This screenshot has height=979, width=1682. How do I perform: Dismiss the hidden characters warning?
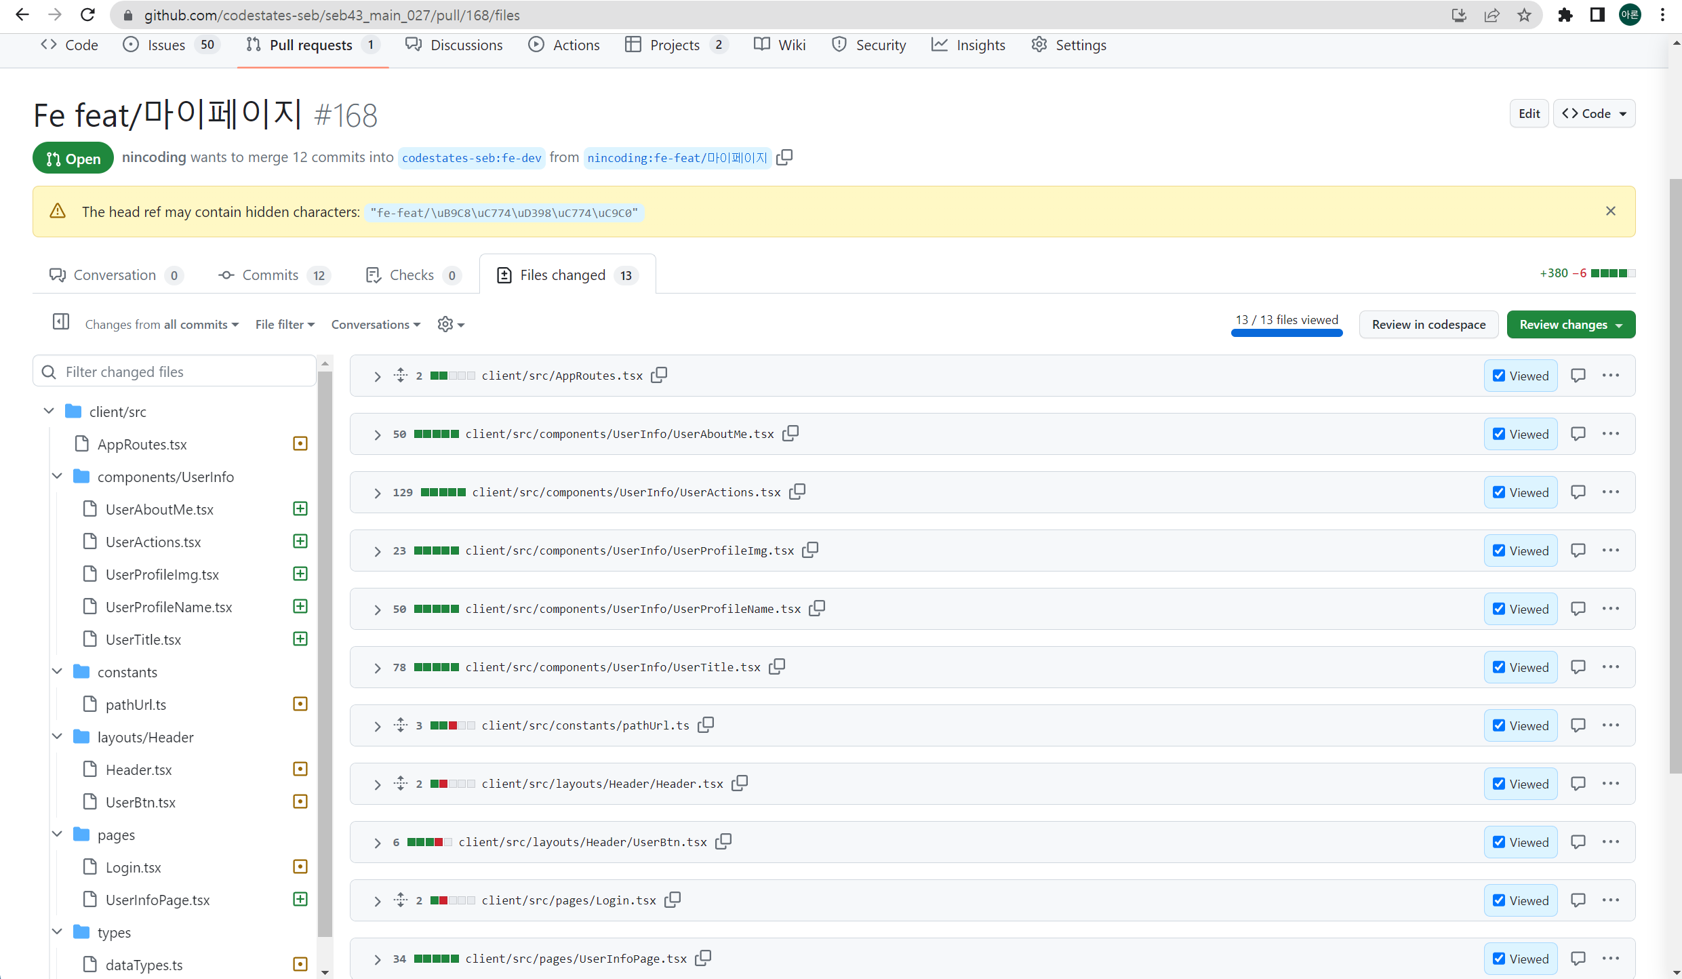pyautogui.click(x=1611, y=212)
